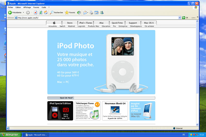Image resolution: width=206 pixels, height=137 pixels.
Task: Open the iPod + iTunes tab
Action: (85, 23)
